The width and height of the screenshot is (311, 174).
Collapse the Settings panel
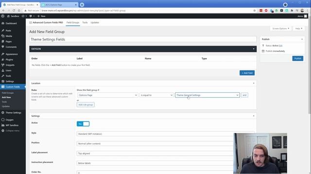[254, 116]
